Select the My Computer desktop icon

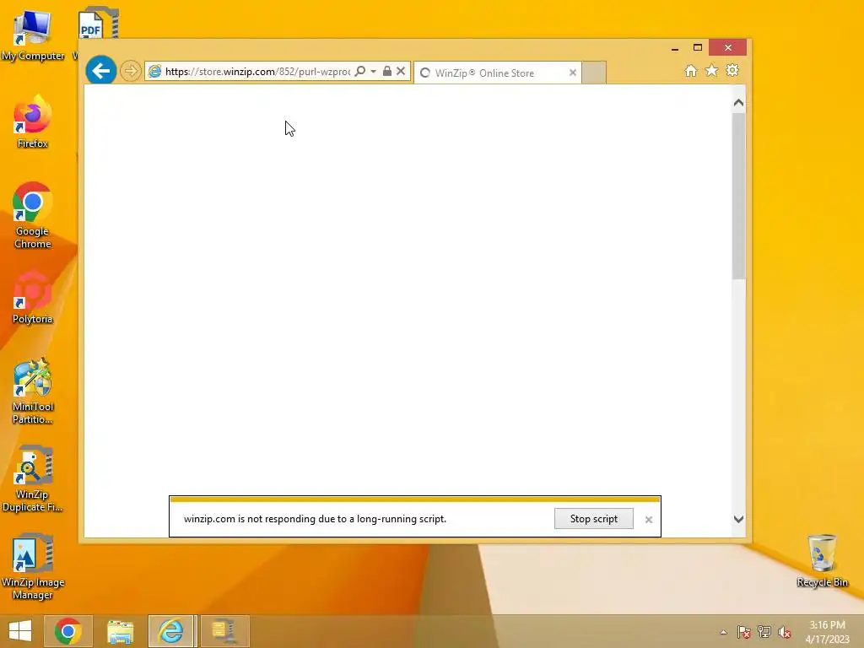pos(33,35)
